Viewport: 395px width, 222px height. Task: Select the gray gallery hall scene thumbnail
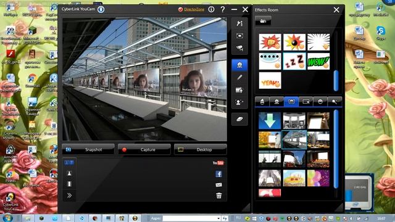click(x=294, y=121)
